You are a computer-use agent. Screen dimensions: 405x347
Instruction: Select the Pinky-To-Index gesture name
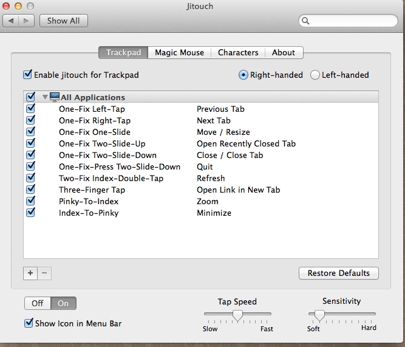(x=89, y=201)
